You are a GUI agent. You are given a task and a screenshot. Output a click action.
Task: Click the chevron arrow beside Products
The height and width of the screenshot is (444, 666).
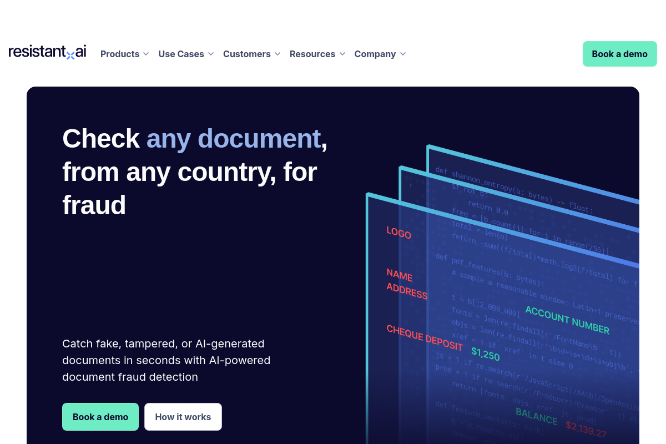(x=146, y=54)
